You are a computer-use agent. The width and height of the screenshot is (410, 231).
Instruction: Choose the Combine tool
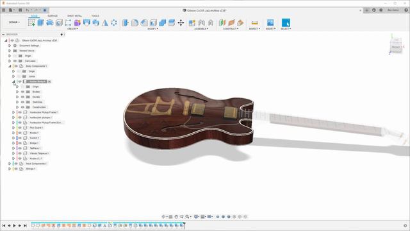tap(162, 23)
